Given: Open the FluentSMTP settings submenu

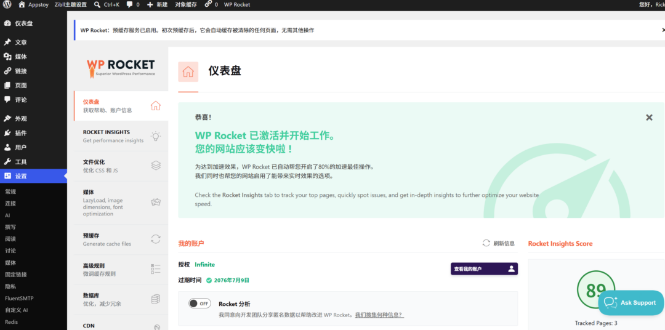Looking at the screenshot, I should coord(20,299).
